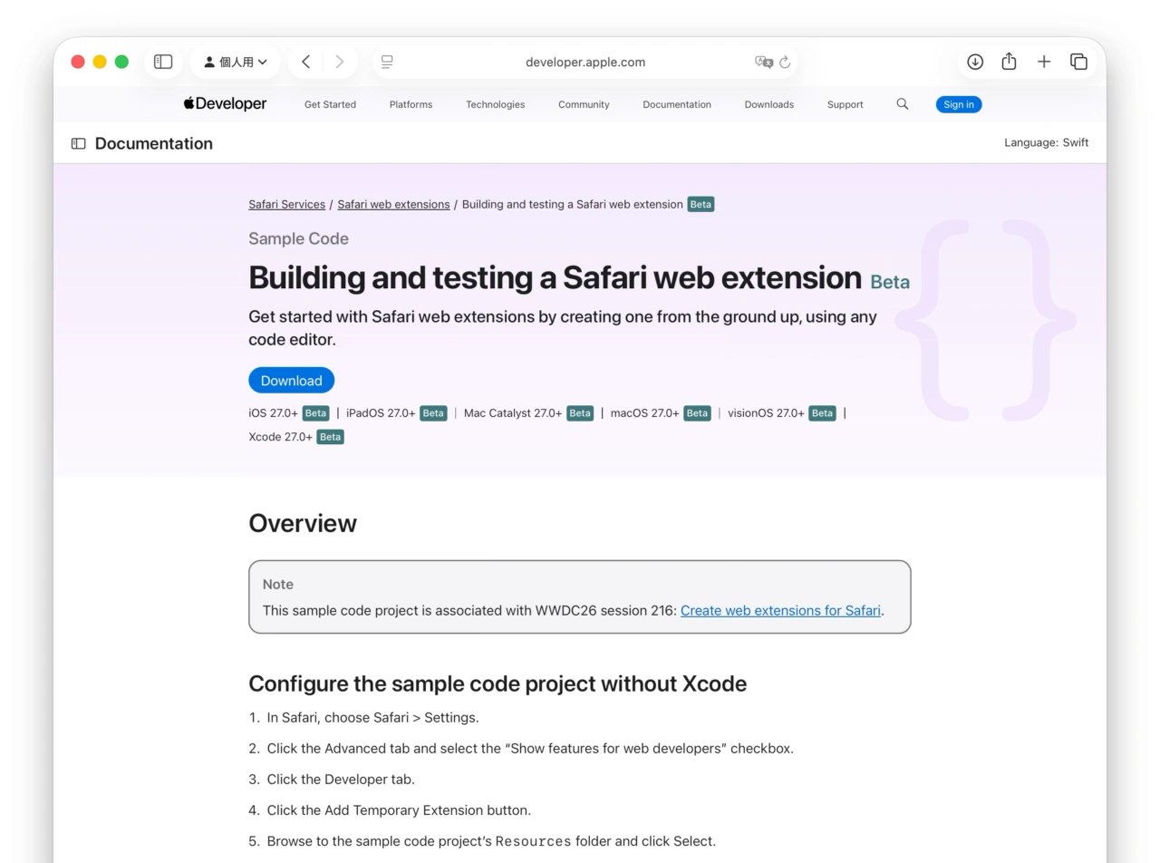Open a new tab
1160x863 pixels.
1044,62
